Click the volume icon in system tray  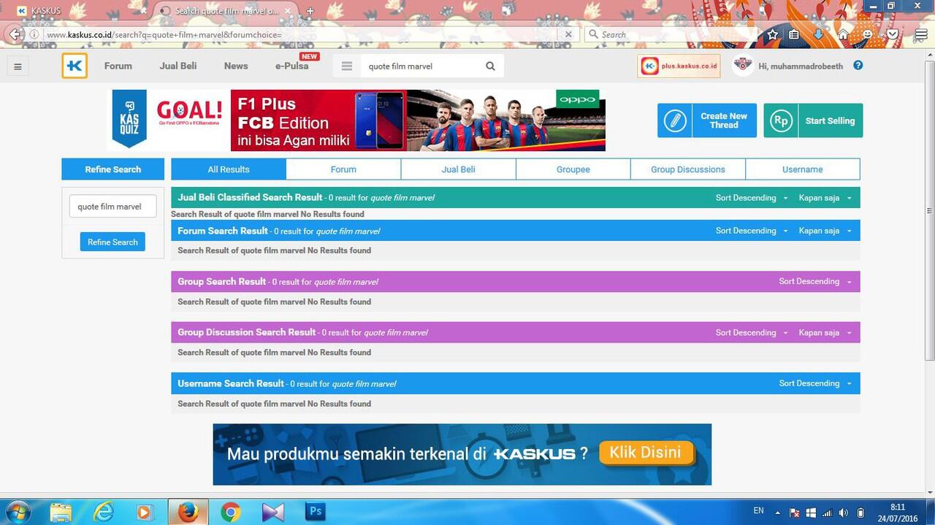coord(844,513)
